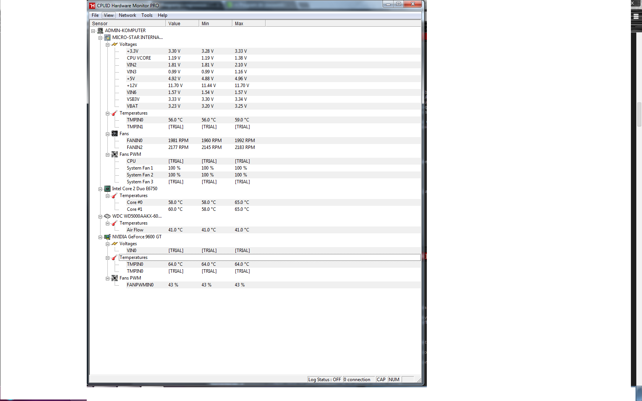Select the FANPWMIN0 row

click(x=273, y=285)
